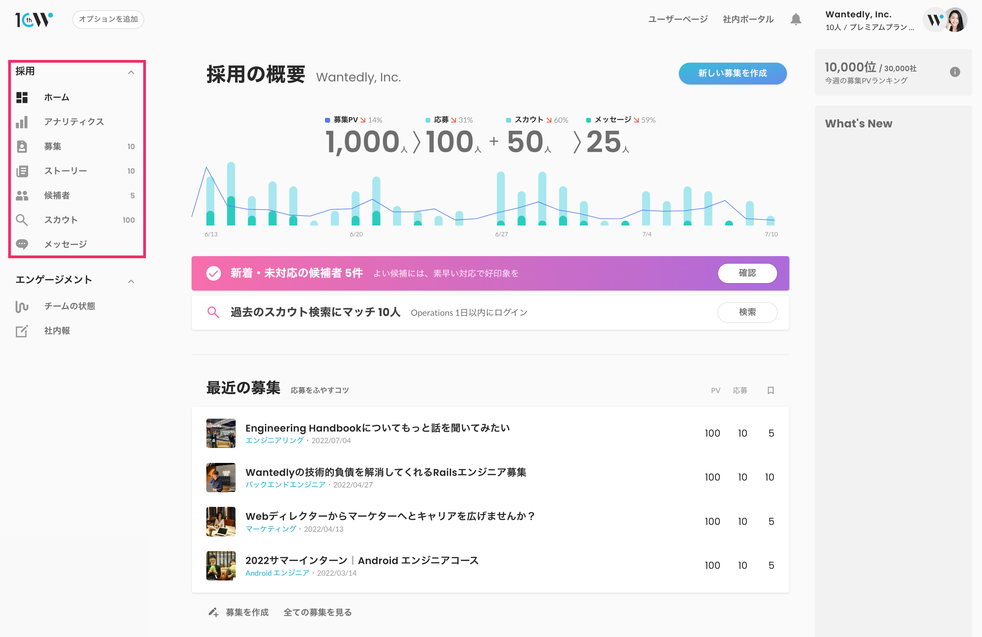This screenshot has width=982, height=637.
Task: Click the 10,000位 ranking text
Action: pyautogui.click(x=850, y=67)
